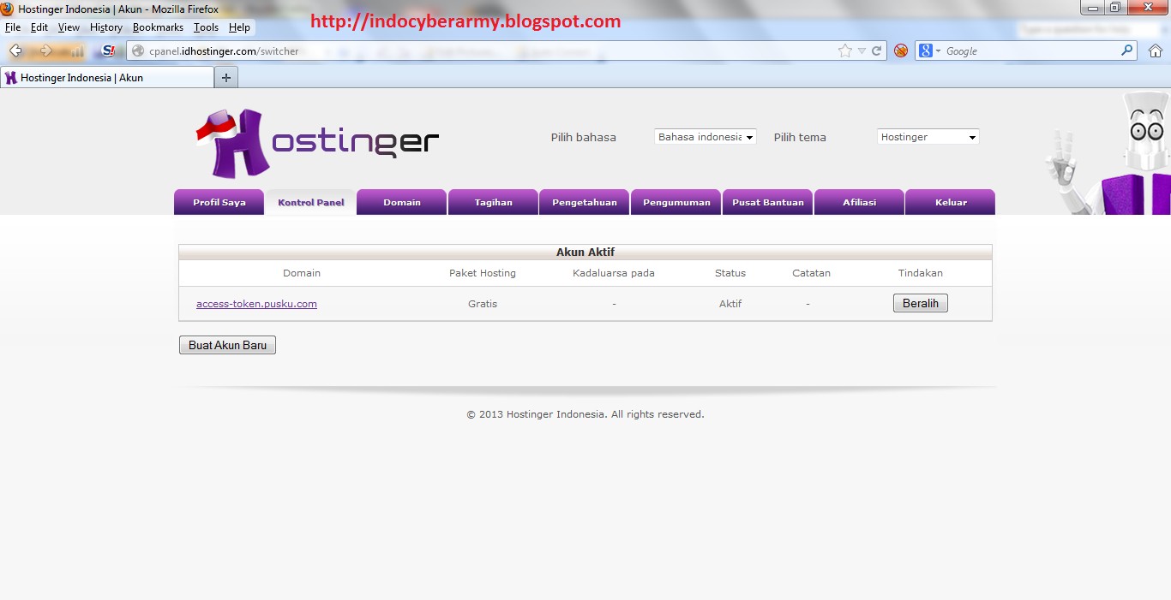Go to the Firefox home page icon
Screen dimensions: 1171x600
point(1156,51)
